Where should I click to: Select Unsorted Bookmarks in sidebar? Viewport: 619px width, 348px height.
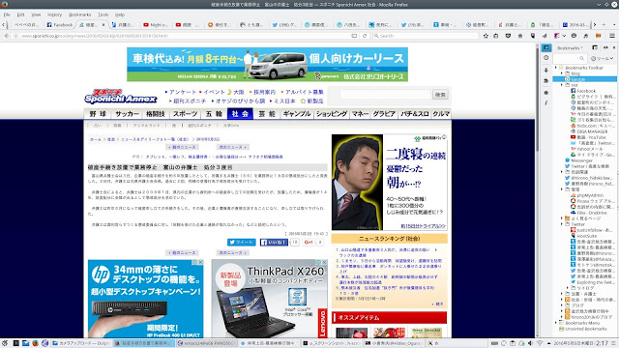(x=582, y=329)
